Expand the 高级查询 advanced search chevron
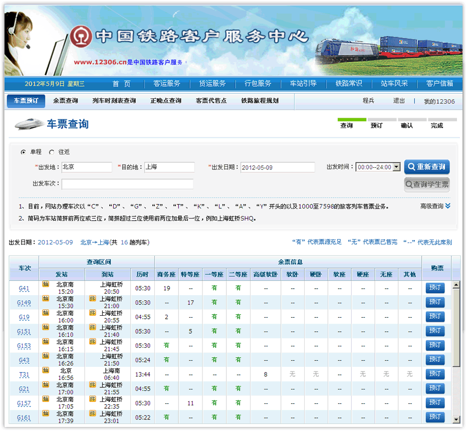Viewport: 466px width, 432px height. 448,206
